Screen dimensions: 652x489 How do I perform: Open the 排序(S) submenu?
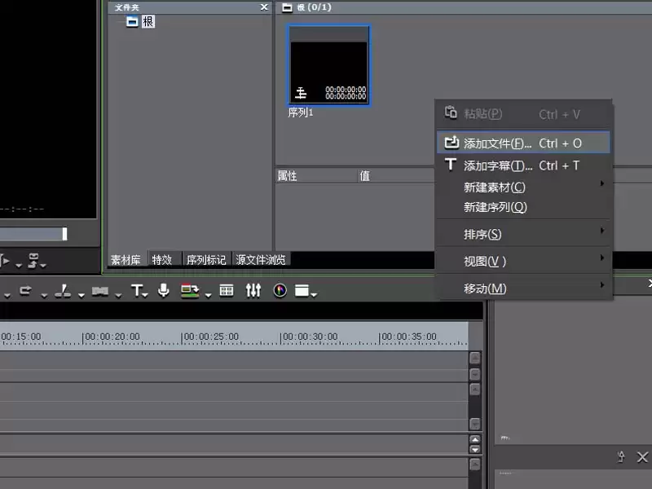tap(523, 234)
